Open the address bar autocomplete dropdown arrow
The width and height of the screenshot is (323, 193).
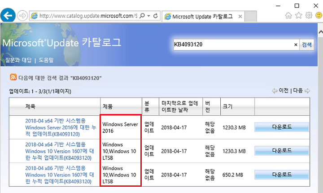coord(149,16)
